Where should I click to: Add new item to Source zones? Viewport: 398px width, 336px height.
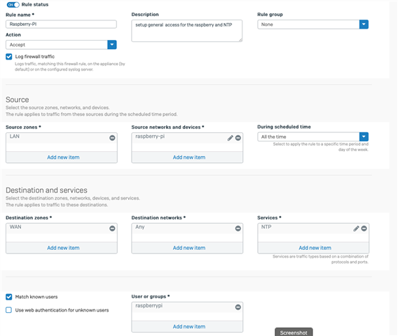tap(63, 157)
